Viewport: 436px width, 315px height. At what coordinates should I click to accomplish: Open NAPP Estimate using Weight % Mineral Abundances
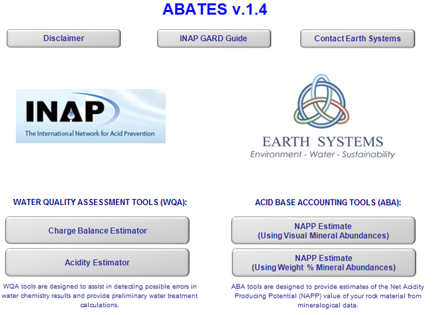coord(324,263)
